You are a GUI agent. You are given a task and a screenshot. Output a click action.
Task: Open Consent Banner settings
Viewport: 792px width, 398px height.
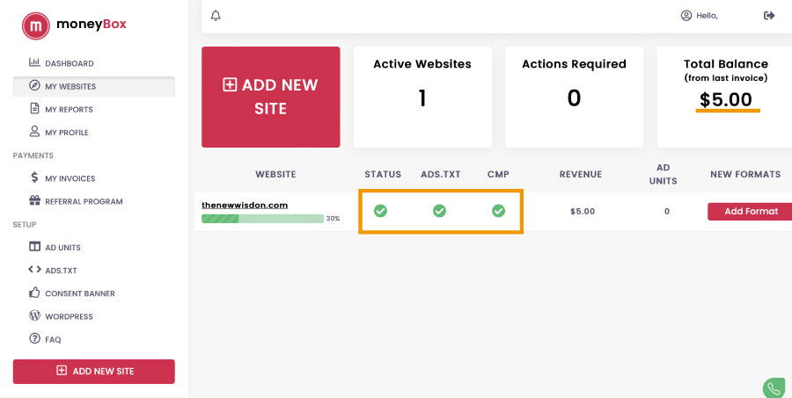94,293
